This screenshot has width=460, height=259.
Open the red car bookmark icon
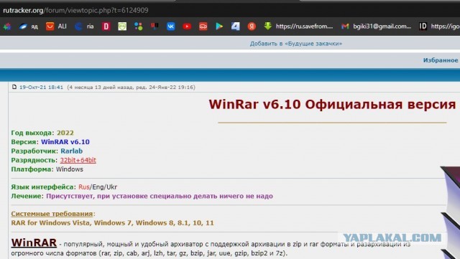pyautogui.click(x=203, y=27)
